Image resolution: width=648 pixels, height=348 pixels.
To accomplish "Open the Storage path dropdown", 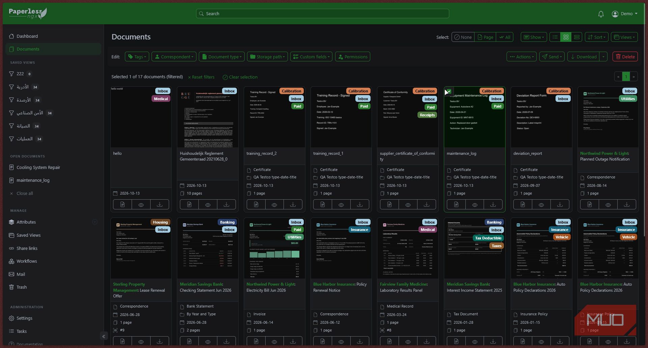I will tap(267, 57).
